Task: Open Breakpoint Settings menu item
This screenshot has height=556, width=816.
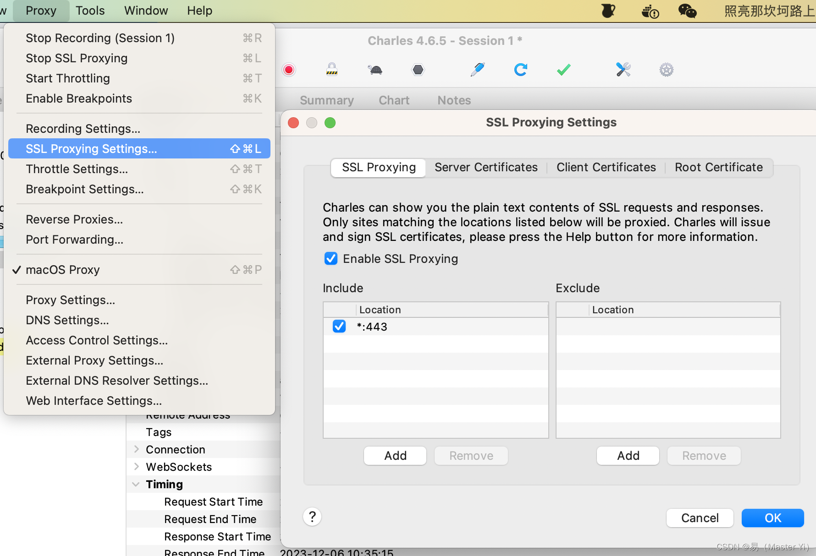Action: (139, 189)
